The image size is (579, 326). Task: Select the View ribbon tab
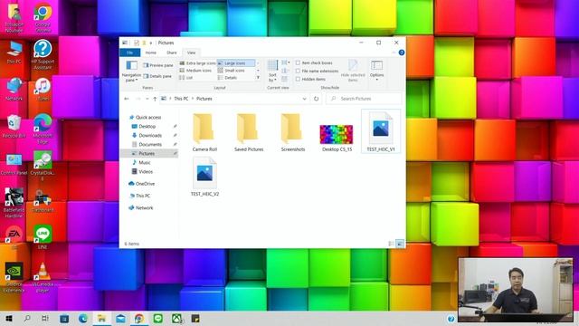pyautogui.click(x=191, y=53)
